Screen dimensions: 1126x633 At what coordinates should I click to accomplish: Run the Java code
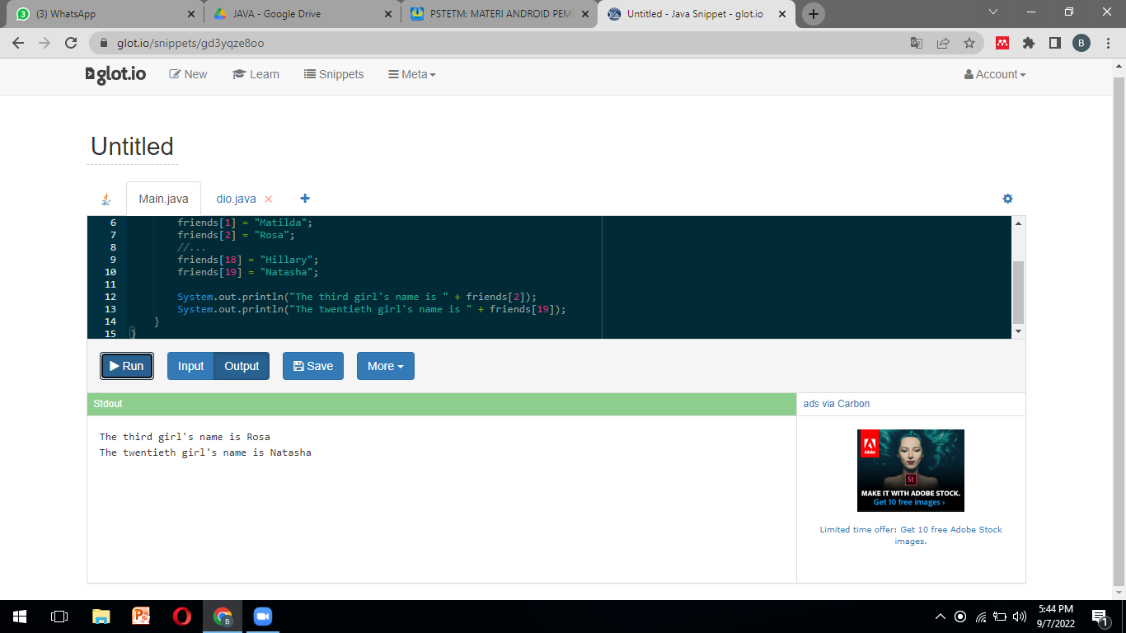127,366
